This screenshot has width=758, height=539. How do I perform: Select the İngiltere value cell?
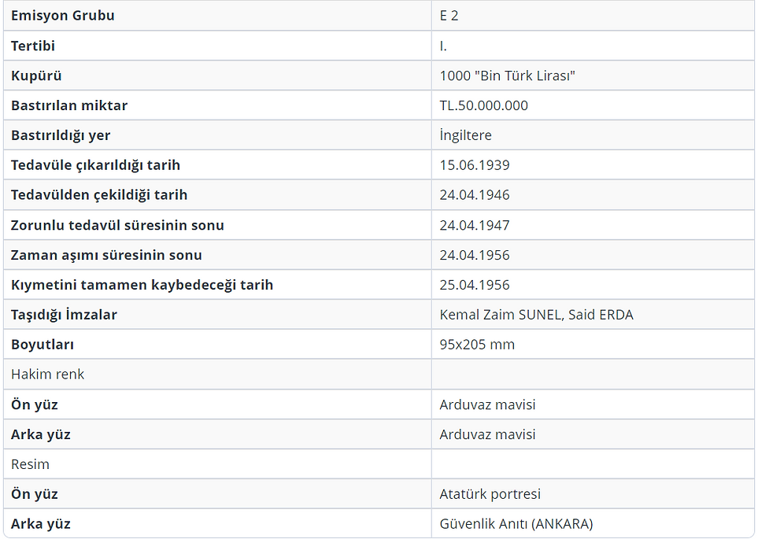click(x=464, y=135)
